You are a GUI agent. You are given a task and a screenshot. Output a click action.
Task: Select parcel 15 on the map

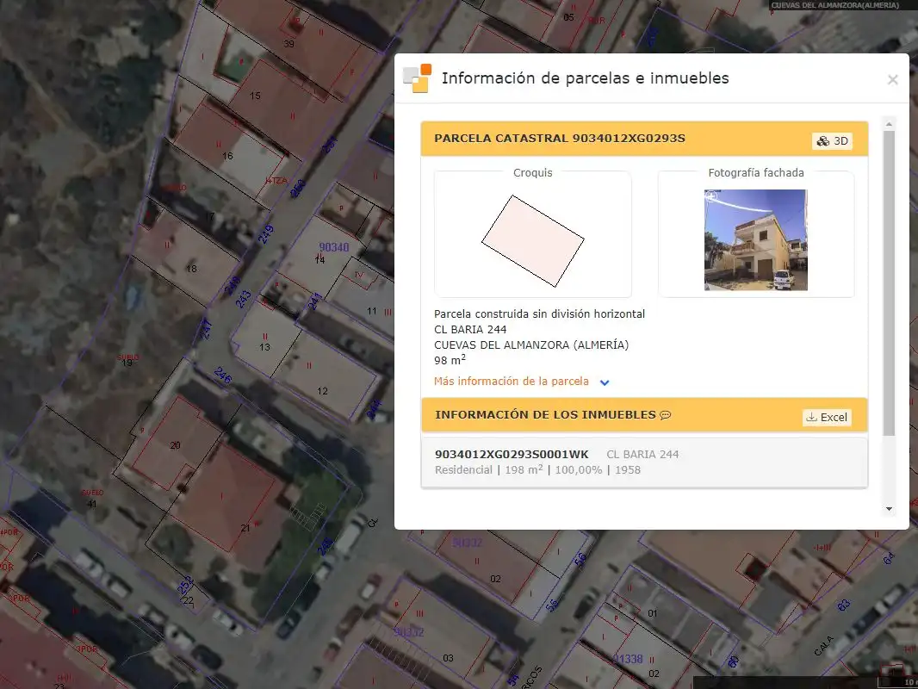(255, 96)
